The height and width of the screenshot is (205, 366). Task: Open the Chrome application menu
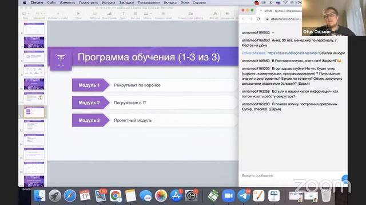coord(37,2)
